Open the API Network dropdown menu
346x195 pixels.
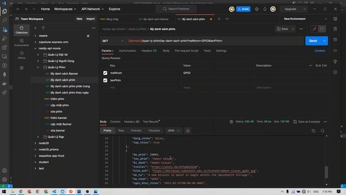coord(92,9)
